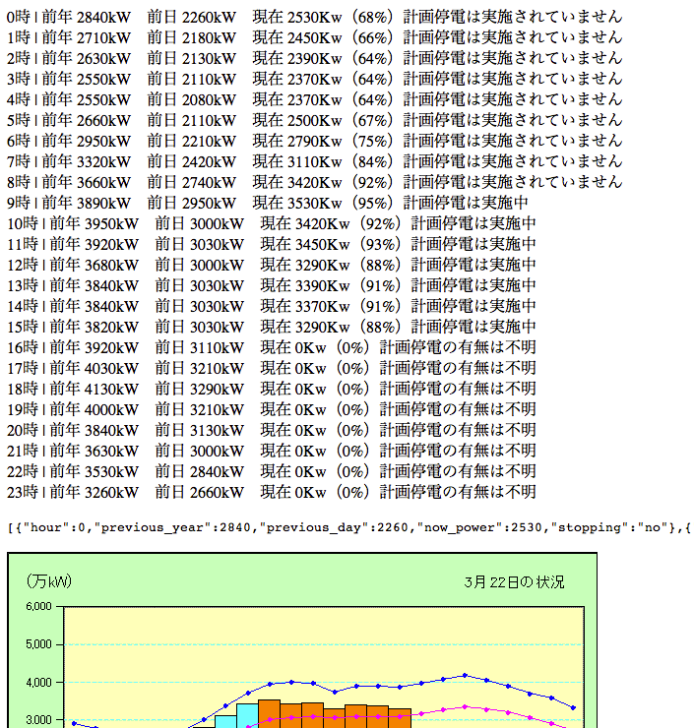Click the 5,000 axis label
The width and height of the screenshot is (694, 728).
coord(39,644)
